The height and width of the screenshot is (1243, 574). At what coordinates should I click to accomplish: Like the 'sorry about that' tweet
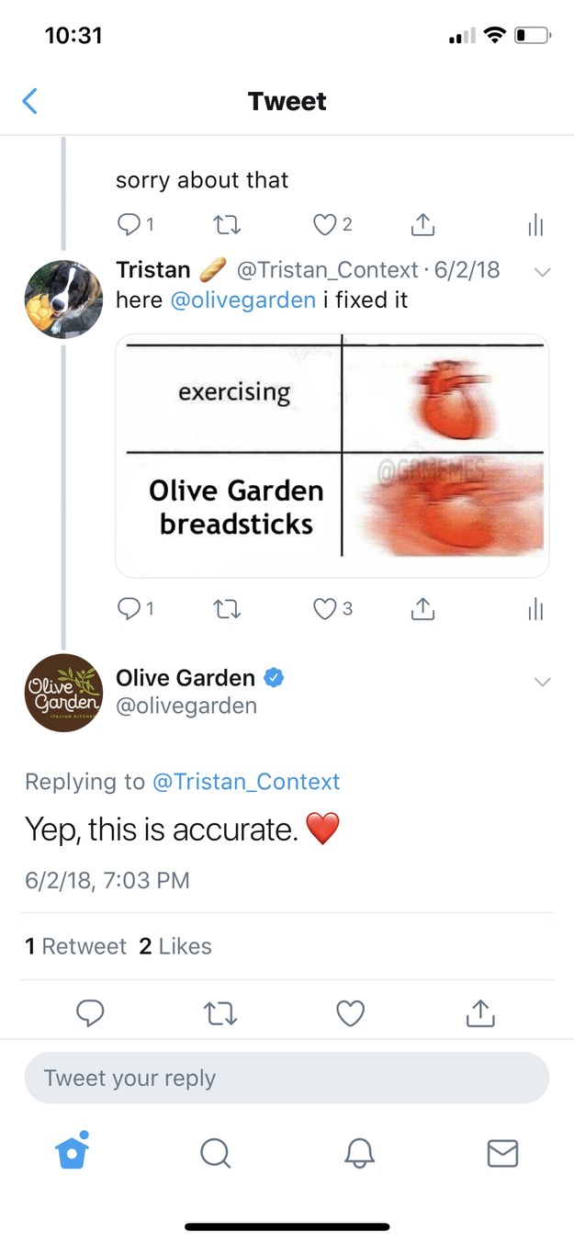click(325, 224)
